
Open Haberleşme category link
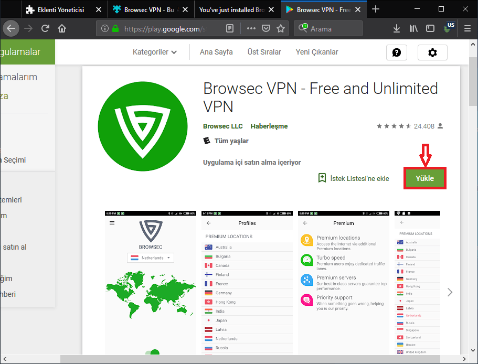tap(269, 126)
